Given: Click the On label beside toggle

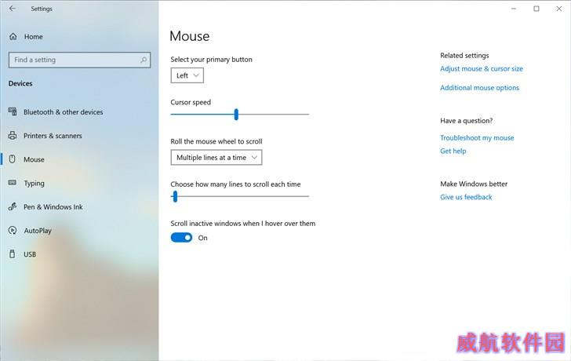Looking at the screenshot, I should 203,238.
